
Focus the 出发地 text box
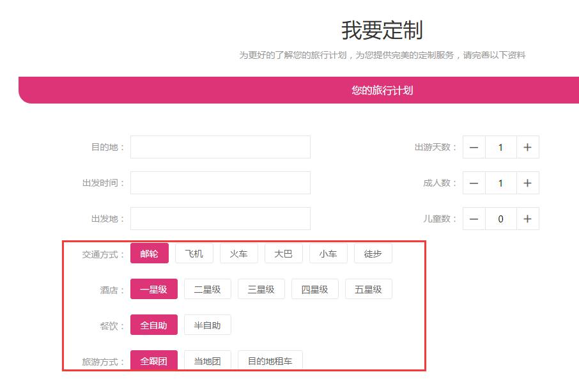[220, 219]
